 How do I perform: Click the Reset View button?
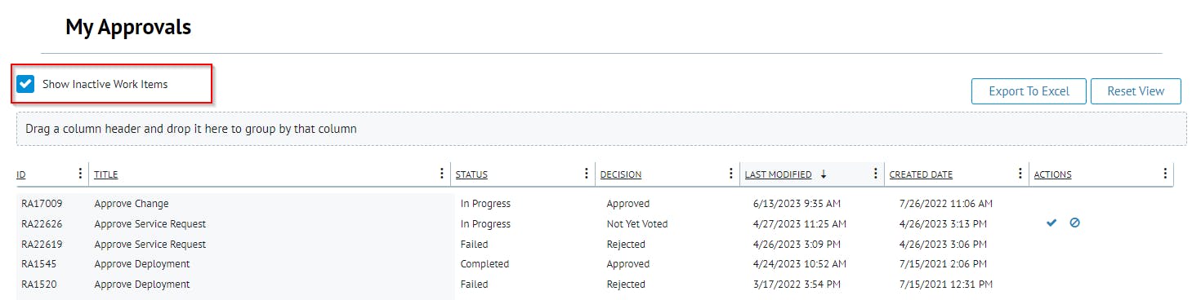click(x=1136, y=91)
